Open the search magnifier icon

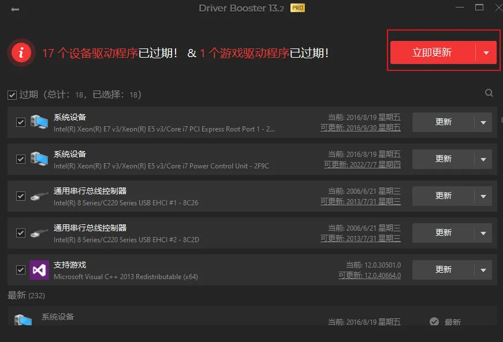(489, 93)
